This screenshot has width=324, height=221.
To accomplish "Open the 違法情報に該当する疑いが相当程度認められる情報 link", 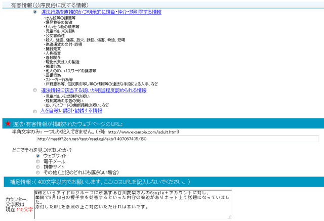I will pyautogui.click(x=94, y=91).
